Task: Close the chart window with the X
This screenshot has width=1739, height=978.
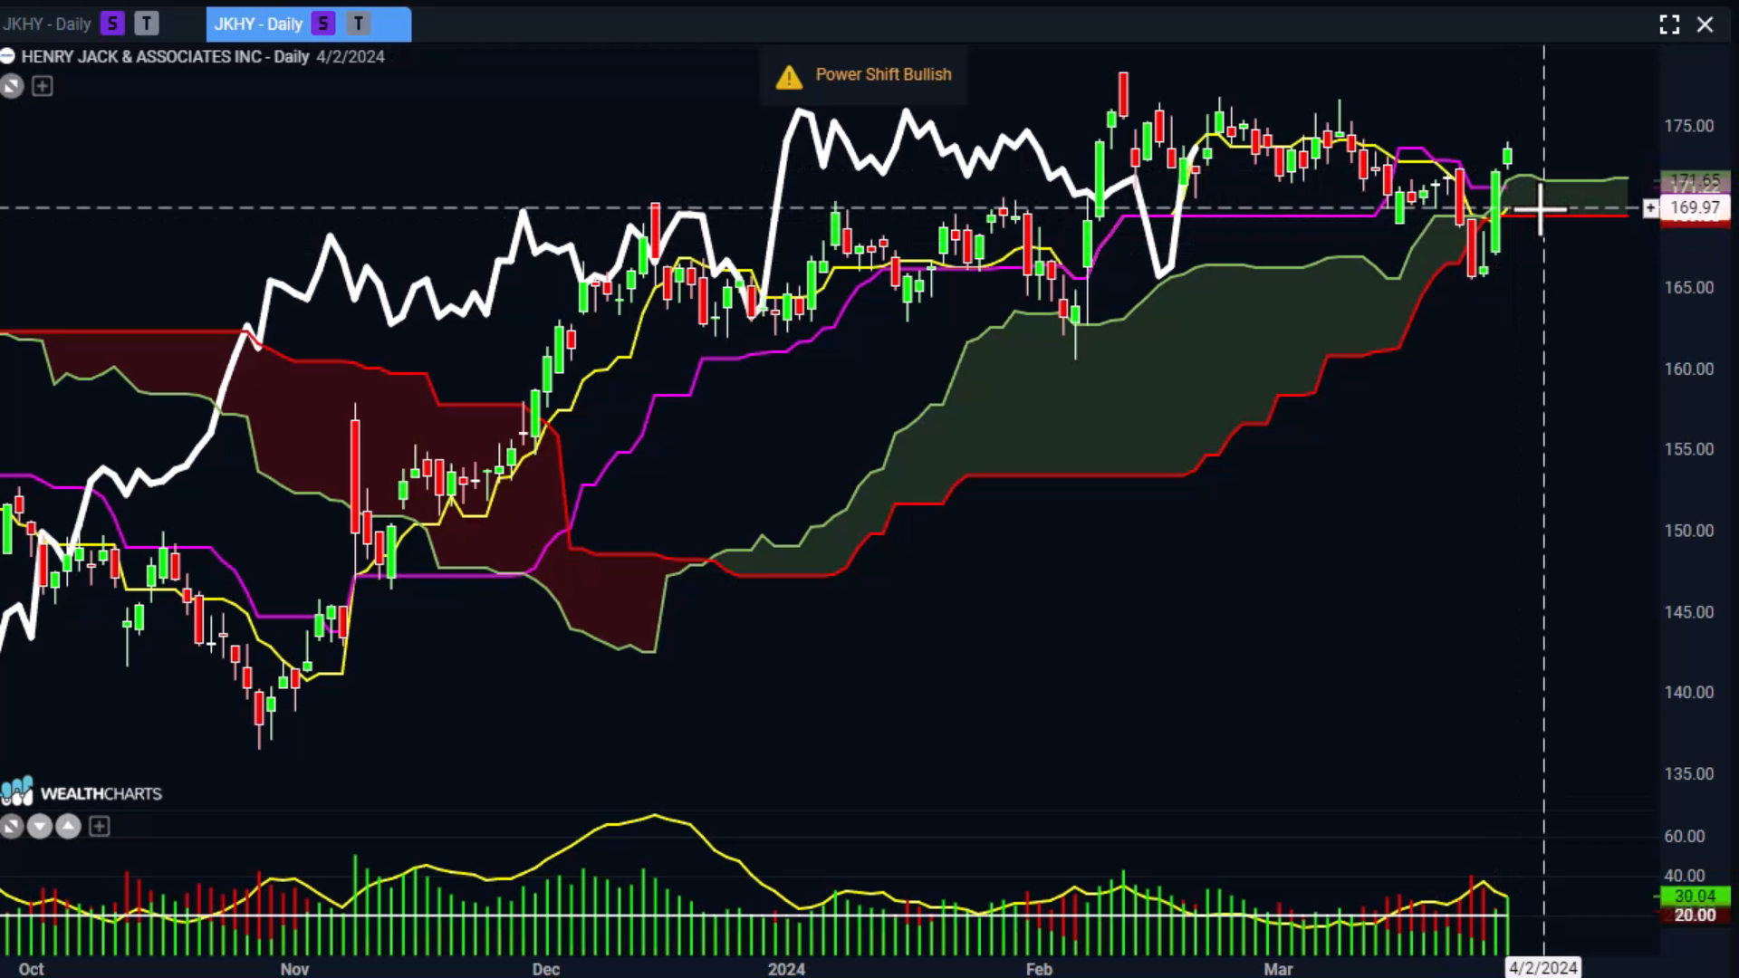Action: 1705,24
